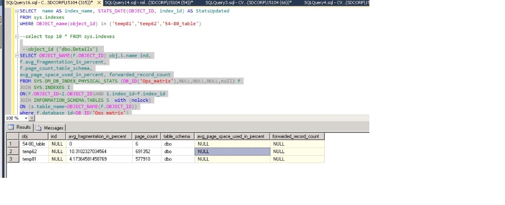Click the '10.3102327034564' fragmentation value
Screen dimensions: 505x205
click(x=99, y=151)
